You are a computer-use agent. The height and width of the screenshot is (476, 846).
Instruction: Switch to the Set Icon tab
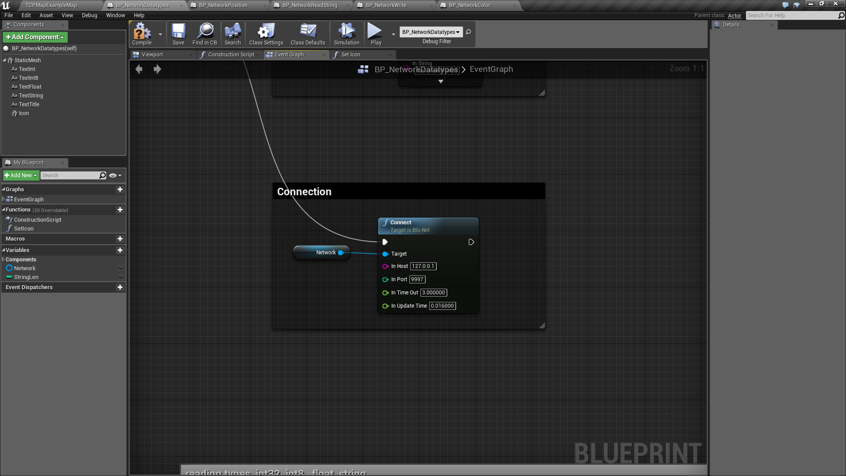click(351, 55)
